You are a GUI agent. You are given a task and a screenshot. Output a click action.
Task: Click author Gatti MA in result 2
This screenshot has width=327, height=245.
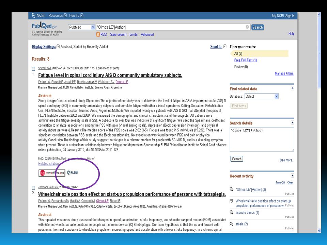pyautogui.click(x=75, y=201)
